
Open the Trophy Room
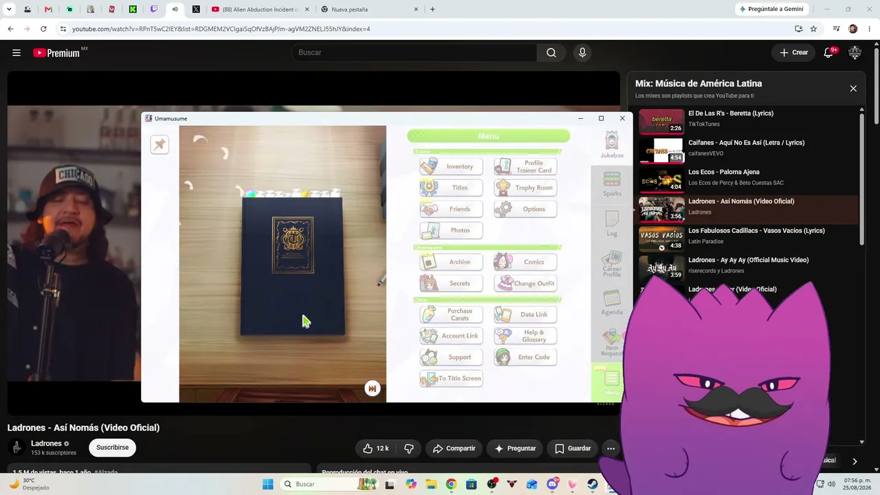tap(525, 188)
